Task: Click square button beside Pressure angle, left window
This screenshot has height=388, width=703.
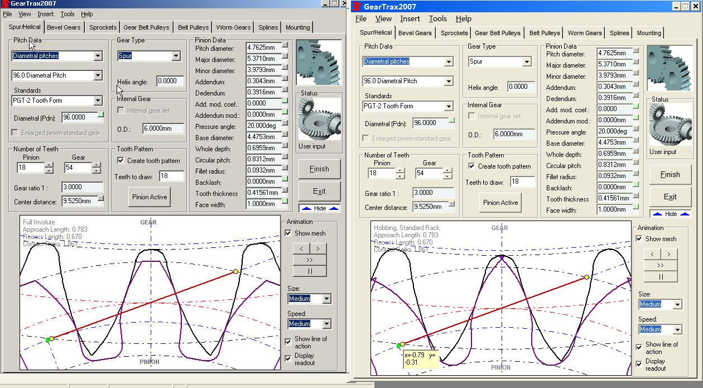Action: [x=285, y=124]
